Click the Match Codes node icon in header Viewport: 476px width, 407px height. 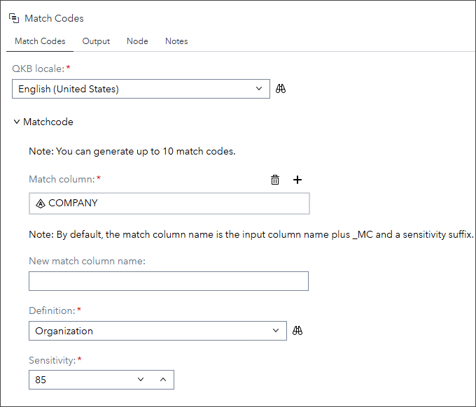(14, 18)
